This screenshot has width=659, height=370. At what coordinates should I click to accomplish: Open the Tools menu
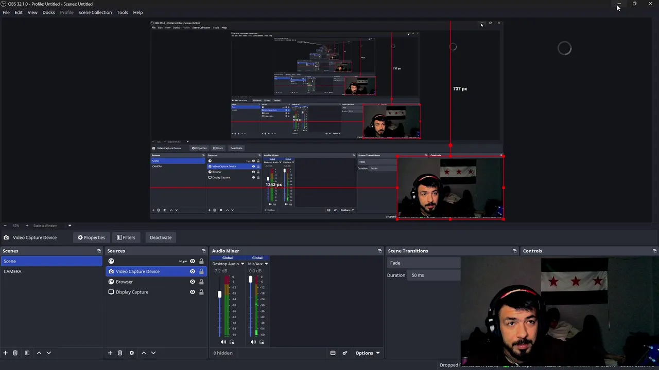pos(122,12)
